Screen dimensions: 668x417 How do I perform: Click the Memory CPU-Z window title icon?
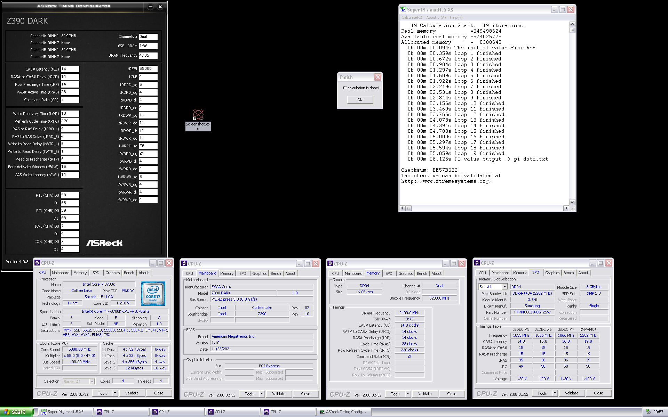331,264
